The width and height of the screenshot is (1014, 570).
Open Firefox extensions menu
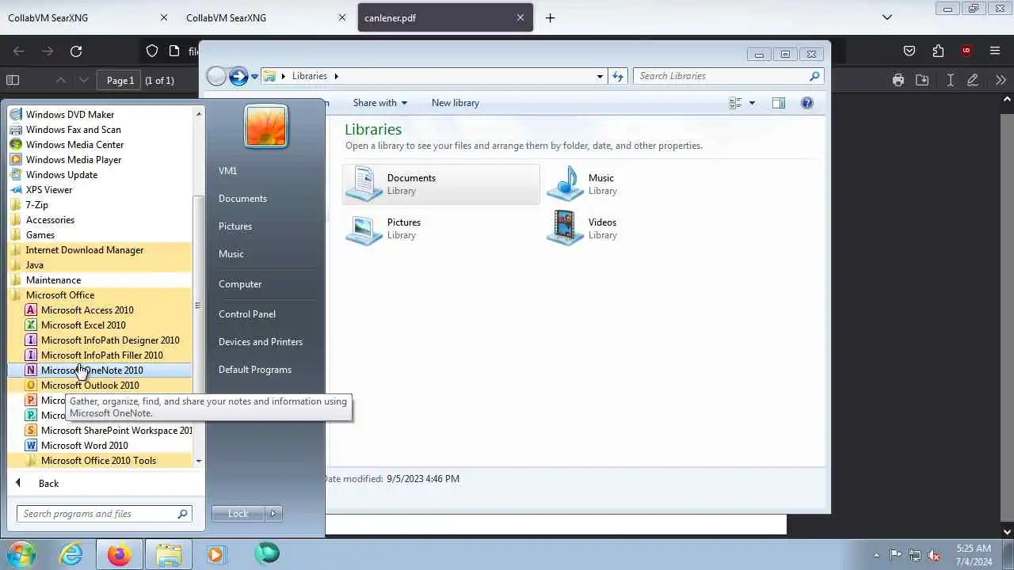pos(938,51)
